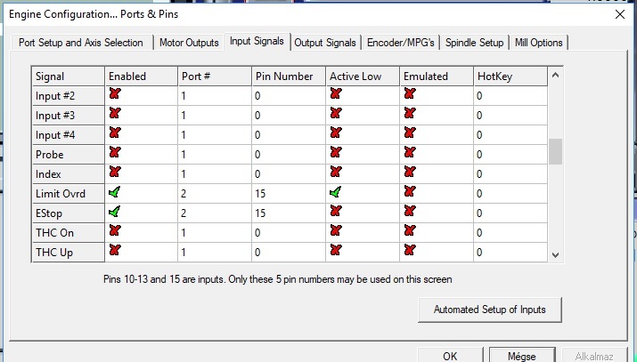
Task: Open the Encoder/MPG's tab
Action: tap(400, 43)
